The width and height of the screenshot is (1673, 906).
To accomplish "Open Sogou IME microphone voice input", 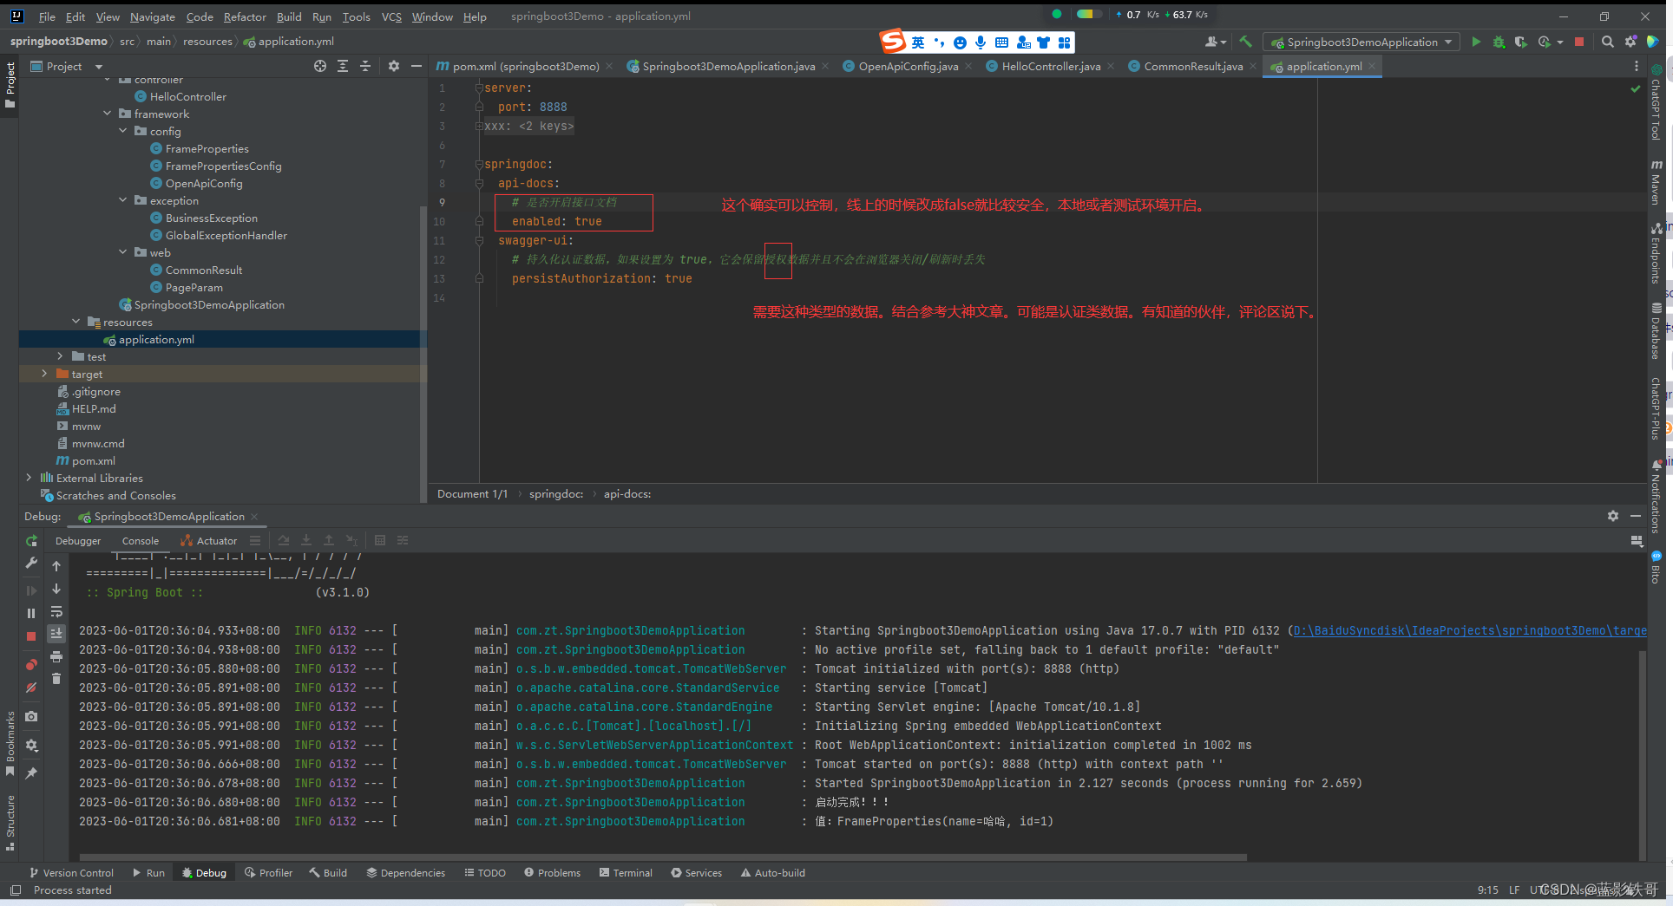I will [981, 42].
